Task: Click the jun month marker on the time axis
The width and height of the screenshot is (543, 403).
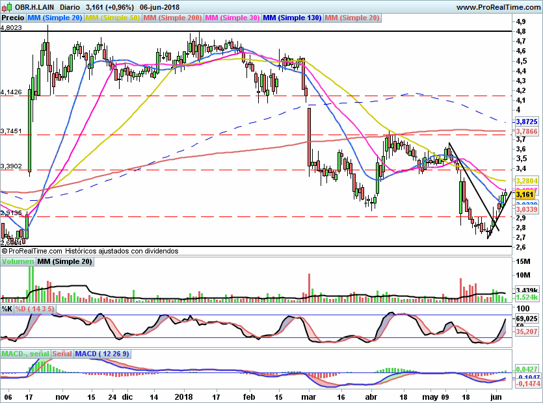Action: pos(496,396)
